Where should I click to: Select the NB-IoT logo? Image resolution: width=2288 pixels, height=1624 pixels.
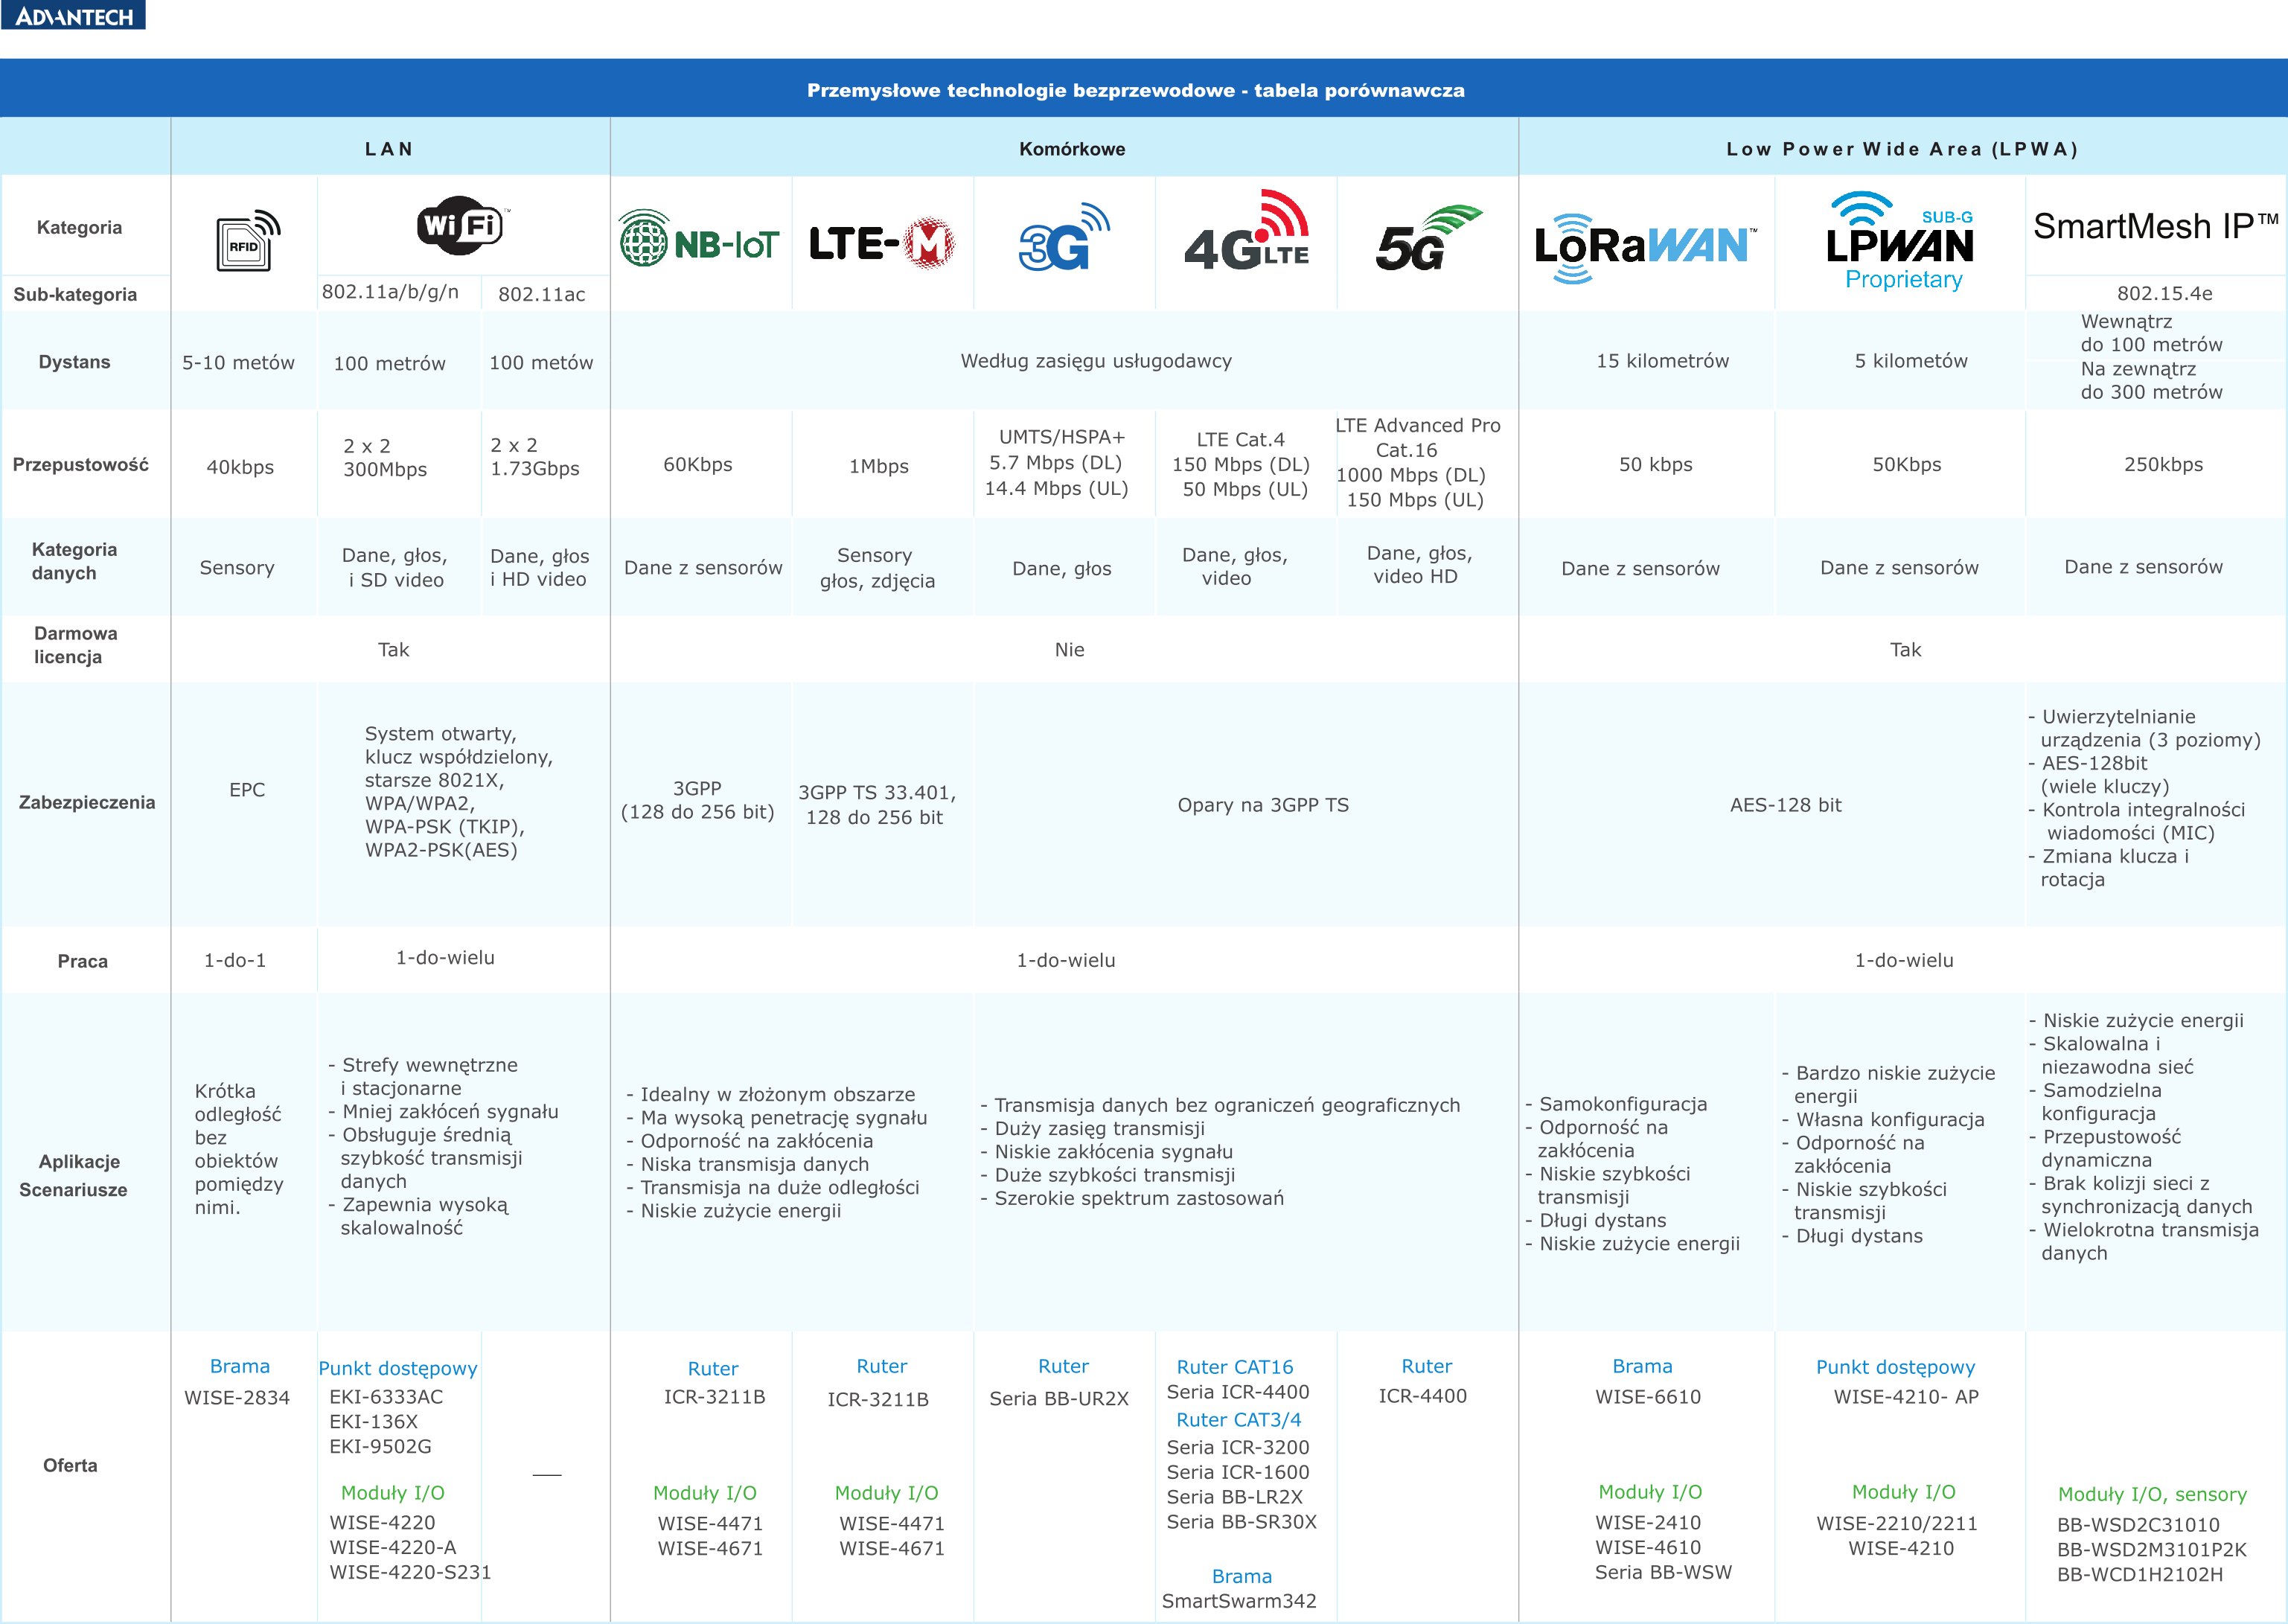(699, 239)
